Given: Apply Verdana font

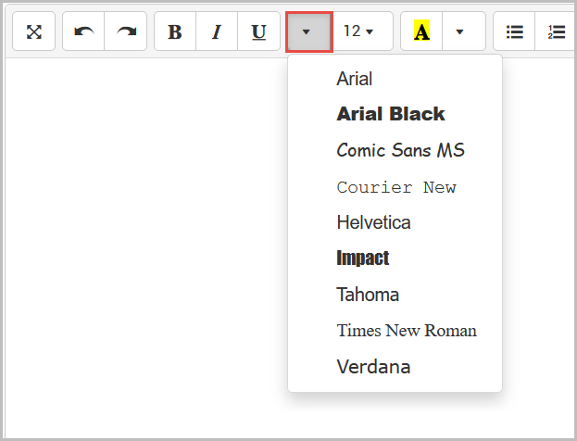Looking at the screenshot, I should (395, 367).
